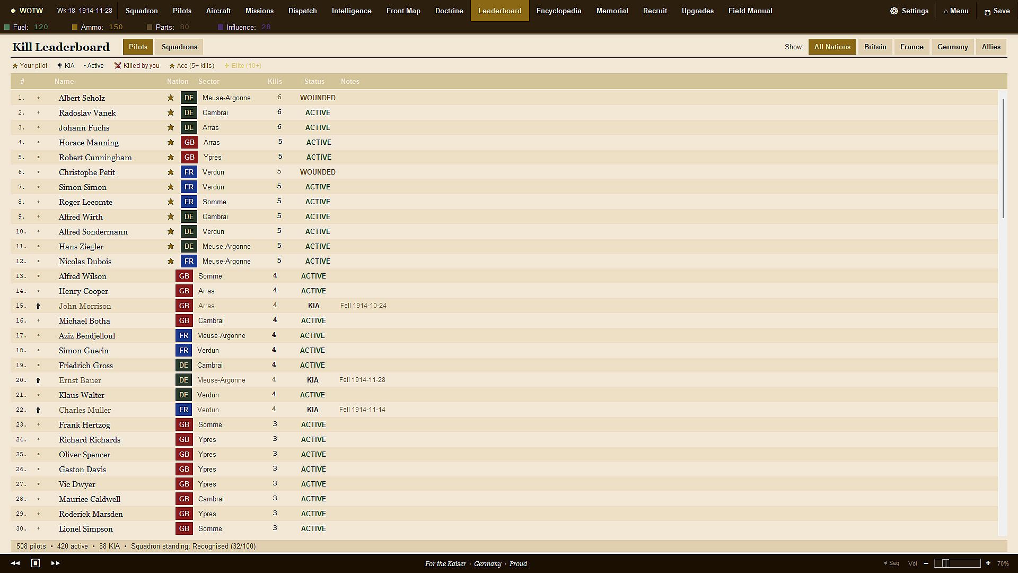Image resolution: width=1018 pixels, height=573 pixels.
Task: Select the Leaderboard tab
Action: (499, 11)
